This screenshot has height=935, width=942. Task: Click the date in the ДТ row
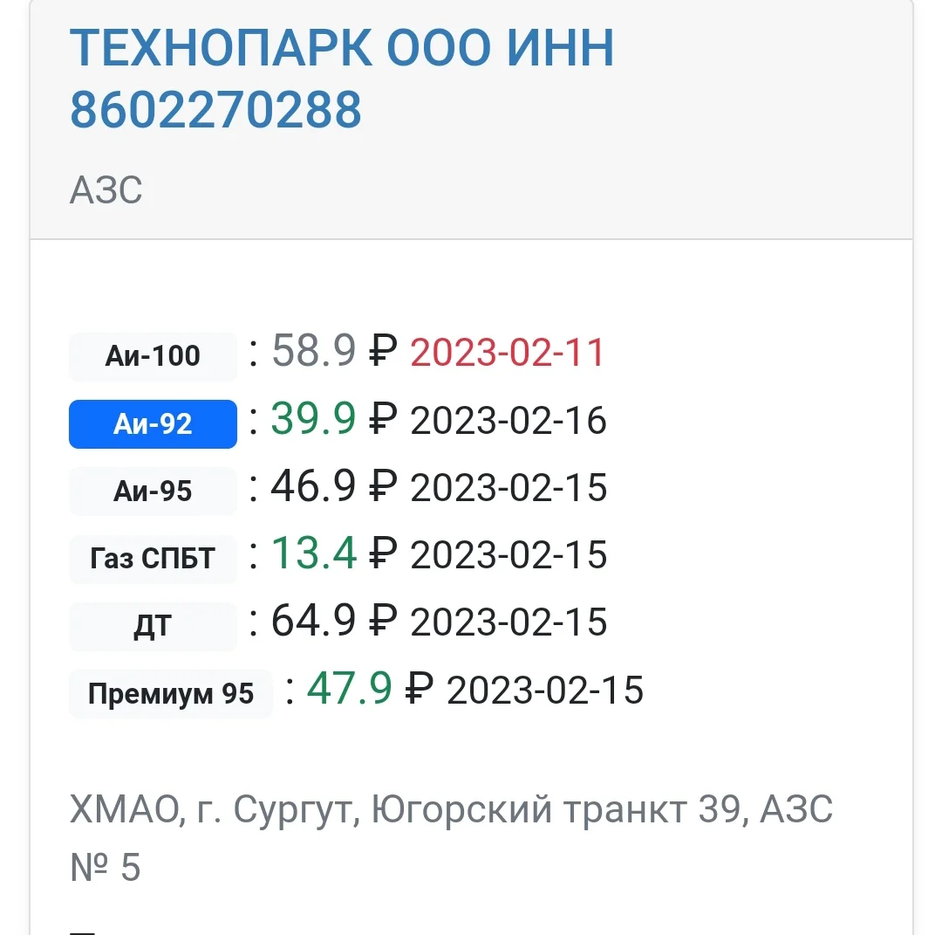point(509,622)
